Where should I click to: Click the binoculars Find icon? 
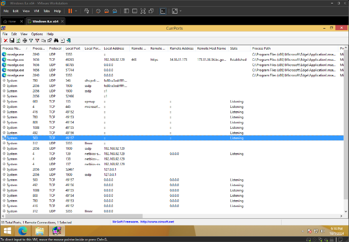pyautogui.click(x=56, y=41)
